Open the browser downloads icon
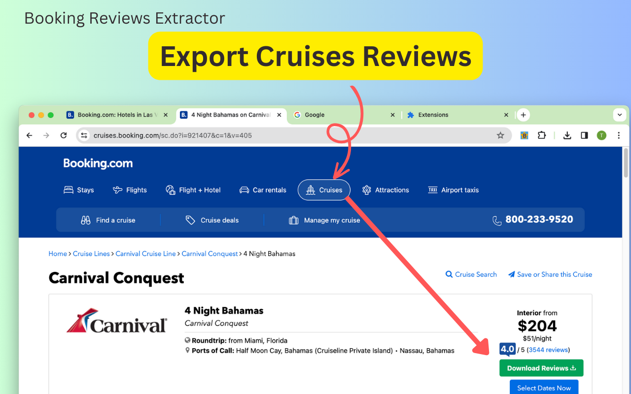631x394 pixels. click(567, 135)
